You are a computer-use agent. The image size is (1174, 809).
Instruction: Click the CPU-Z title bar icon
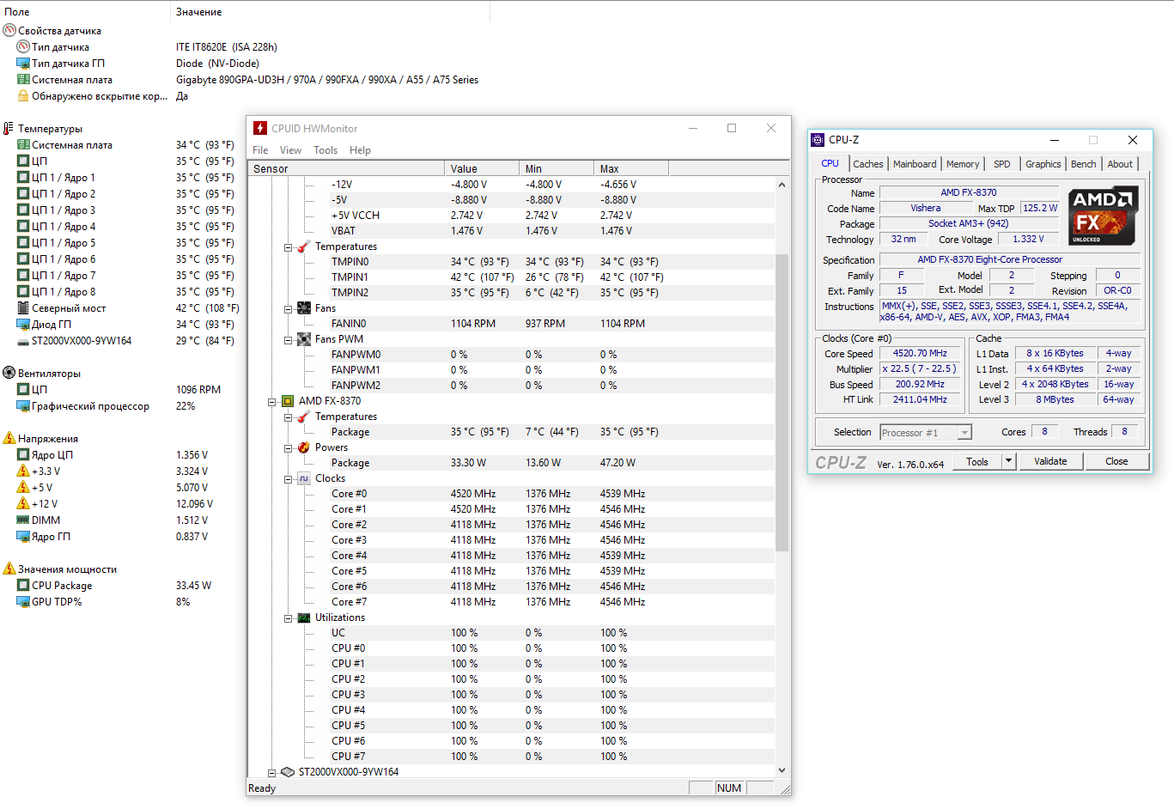[x=818, y=140]
